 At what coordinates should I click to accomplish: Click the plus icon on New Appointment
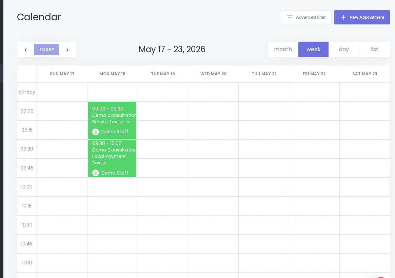click(343, 17)
